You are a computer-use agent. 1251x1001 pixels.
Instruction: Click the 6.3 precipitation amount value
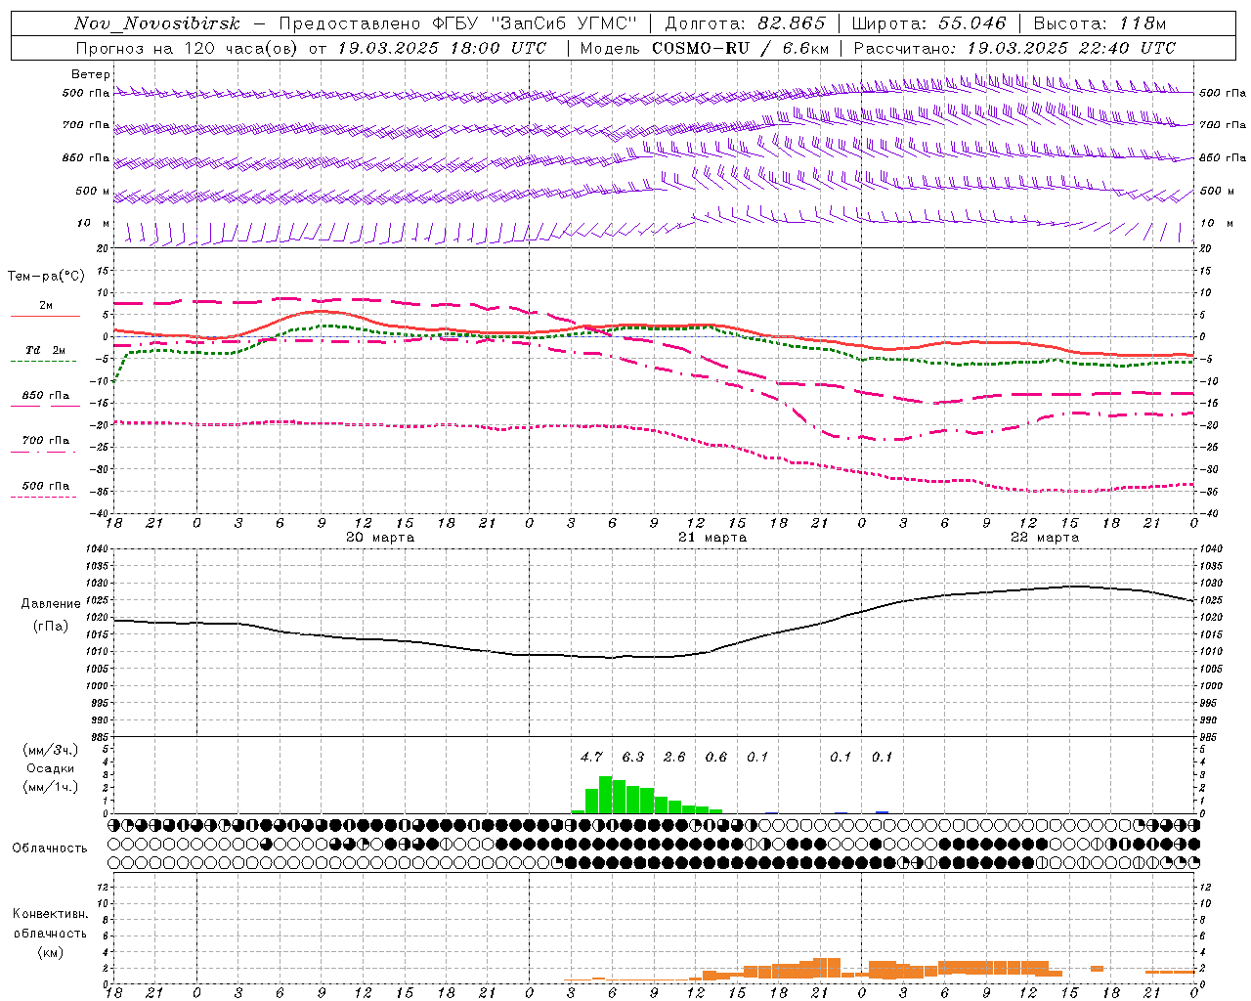(633, 757)
